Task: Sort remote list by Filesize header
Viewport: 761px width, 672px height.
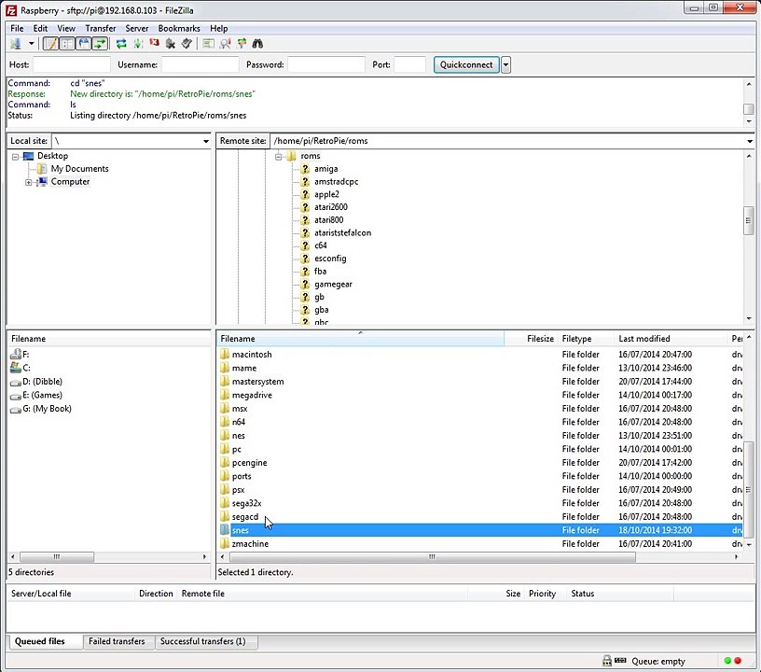Action: (x=531, y=339)
